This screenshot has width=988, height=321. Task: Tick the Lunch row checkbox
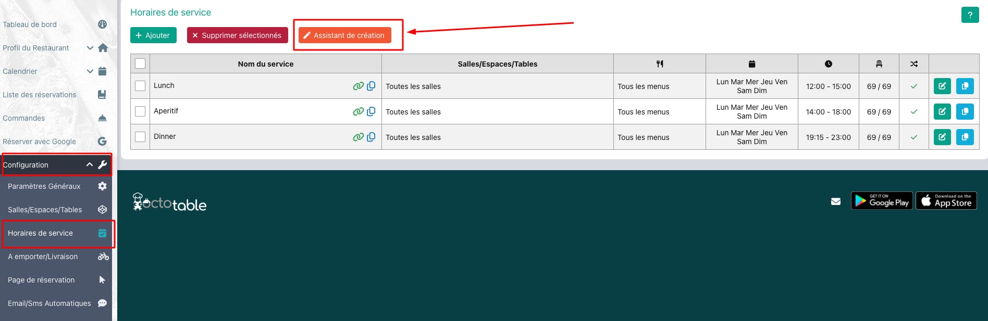point(140,86)
